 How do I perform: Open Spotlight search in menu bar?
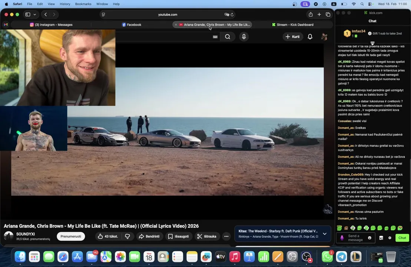pyautogui.click(x=362, y=4)
